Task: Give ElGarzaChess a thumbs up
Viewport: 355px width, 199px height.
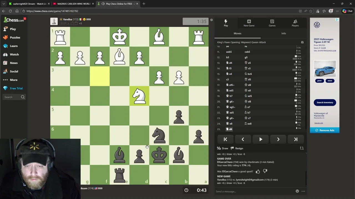Action: [258, 171]
